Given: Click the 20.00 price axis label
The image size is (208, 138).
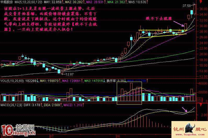Looking at the screenshot, I should click(204, 54).
